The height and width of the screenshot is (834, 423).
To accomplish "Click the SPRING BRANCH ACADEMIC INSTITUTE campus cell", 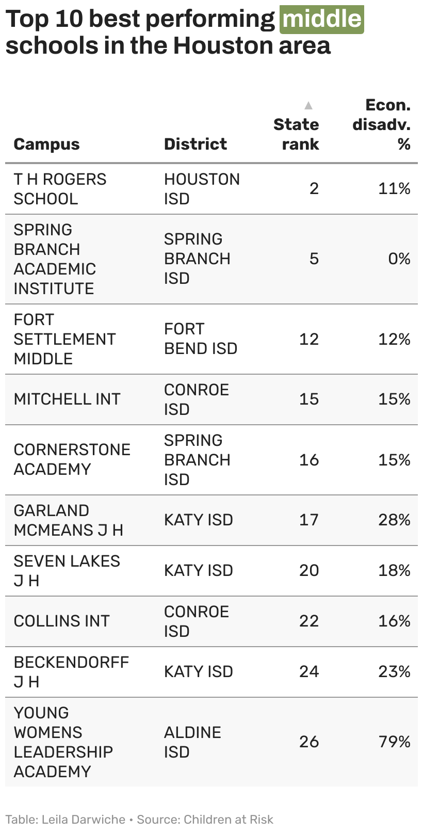I will (x=55, y=259).
